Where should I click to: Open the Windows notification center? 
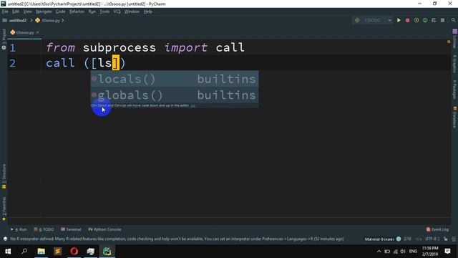447,252
